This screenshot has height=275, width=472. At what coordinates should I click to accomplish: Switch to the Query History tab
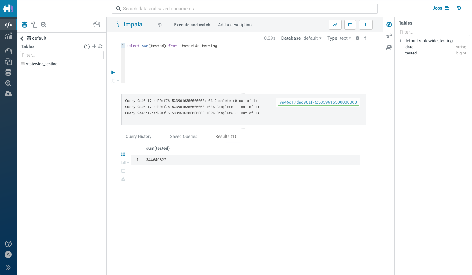point(139,136)
